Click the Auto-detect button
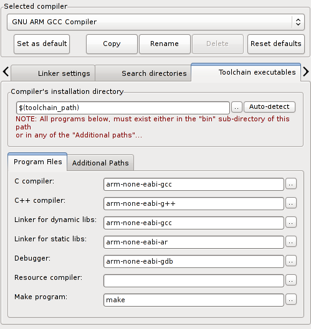This screenshot has width=311, height=329. tap(269, 107)
